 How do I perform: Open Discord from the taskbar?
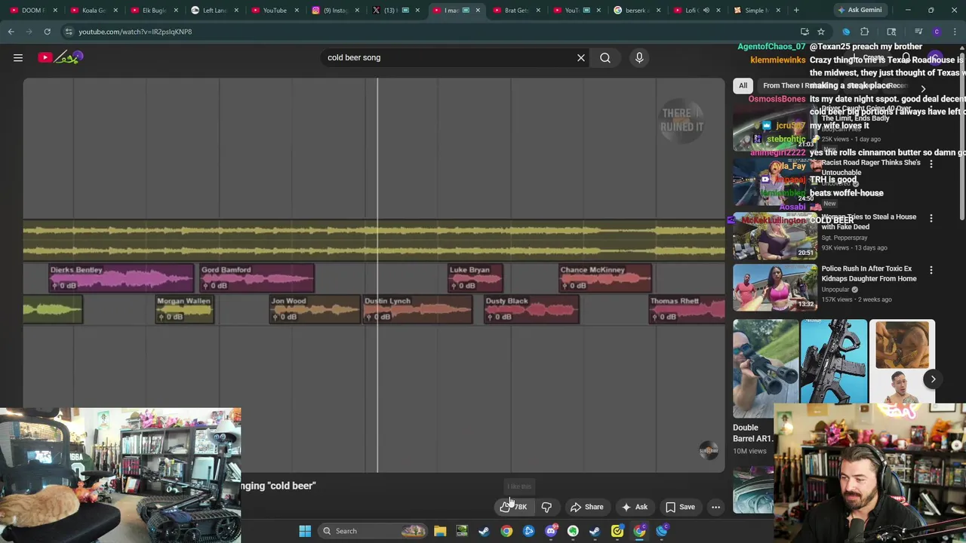pyautogui.click(x=551, y=531)
